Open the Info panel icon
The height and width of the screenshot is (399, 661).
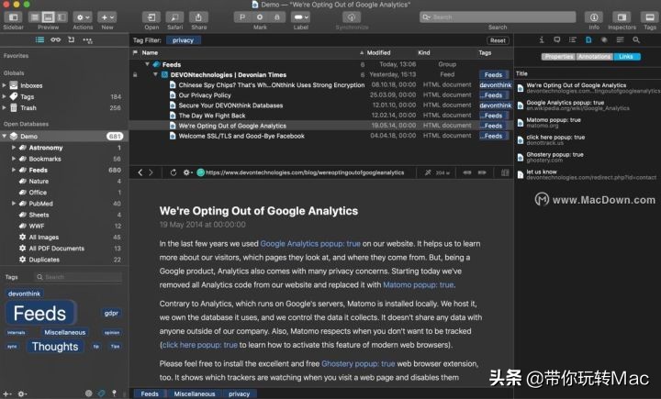pos(594,17)
